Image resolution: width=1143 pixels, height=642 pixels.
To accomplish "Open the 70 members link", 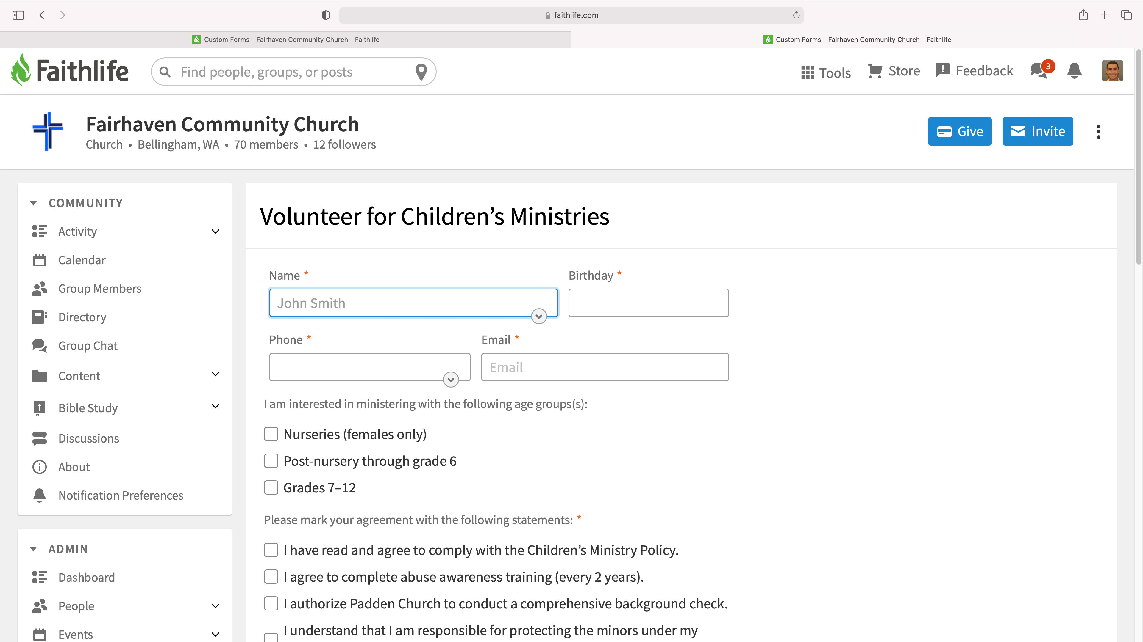I will point(266,144).
